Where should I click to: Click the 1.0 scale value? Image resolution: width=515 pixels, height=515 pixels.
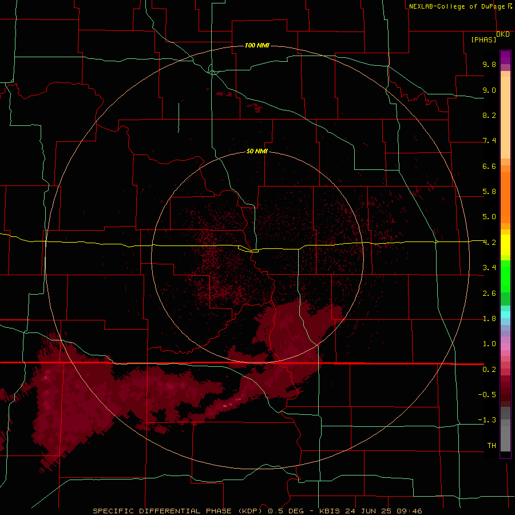[489, 344]
